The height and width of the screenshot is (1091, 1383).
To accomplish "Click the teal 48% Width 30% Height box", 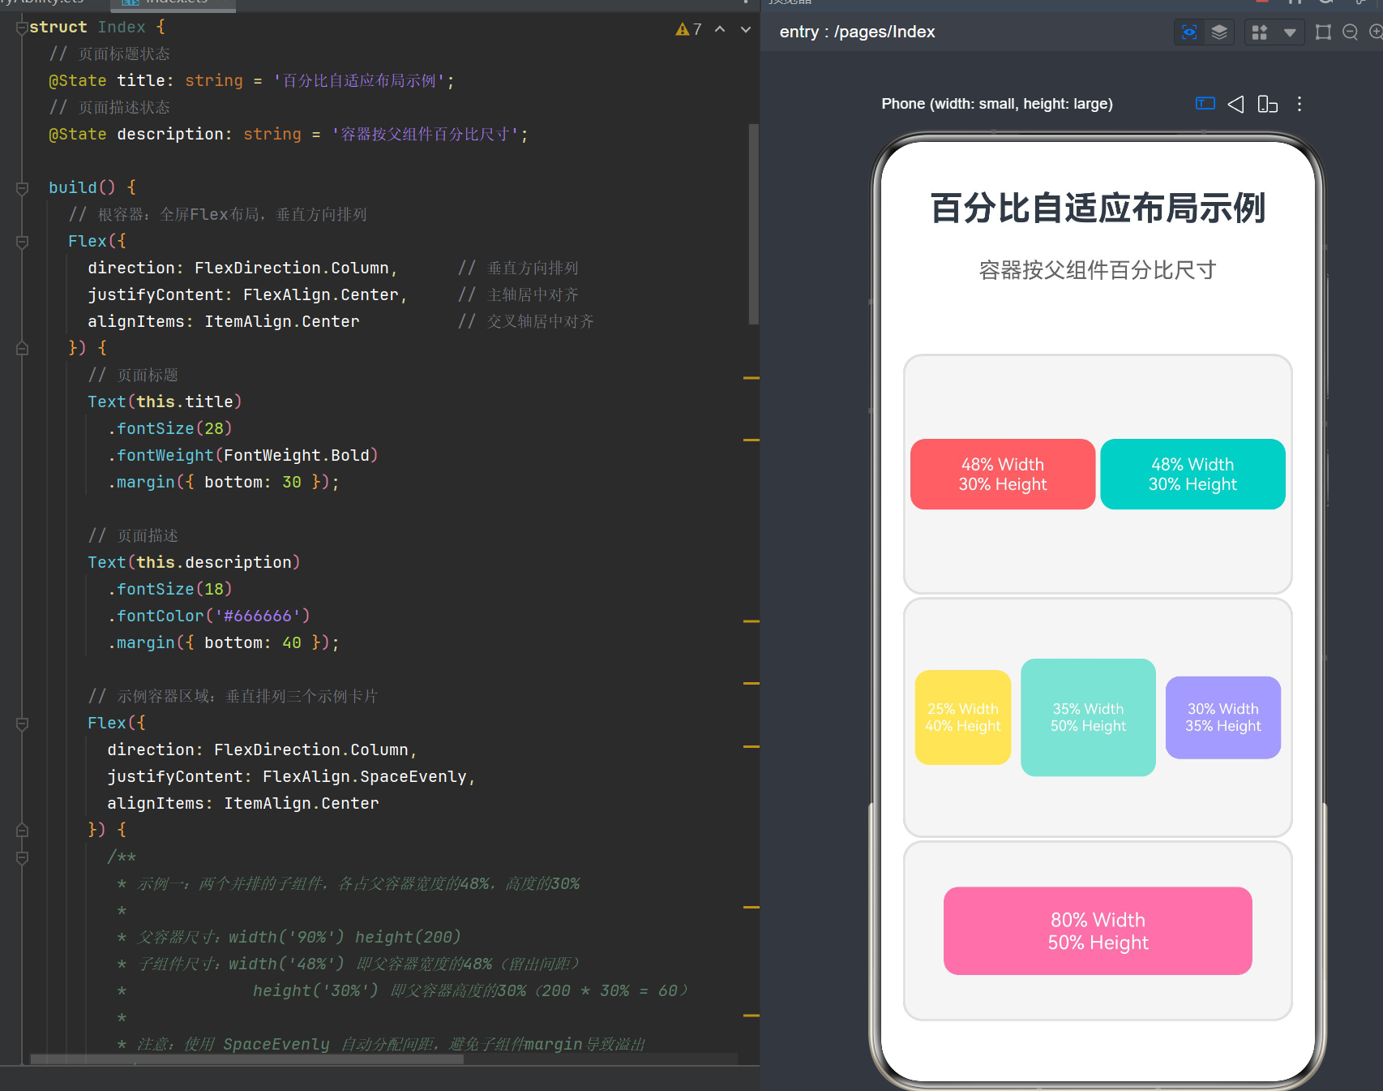I will click(1192, 475).
